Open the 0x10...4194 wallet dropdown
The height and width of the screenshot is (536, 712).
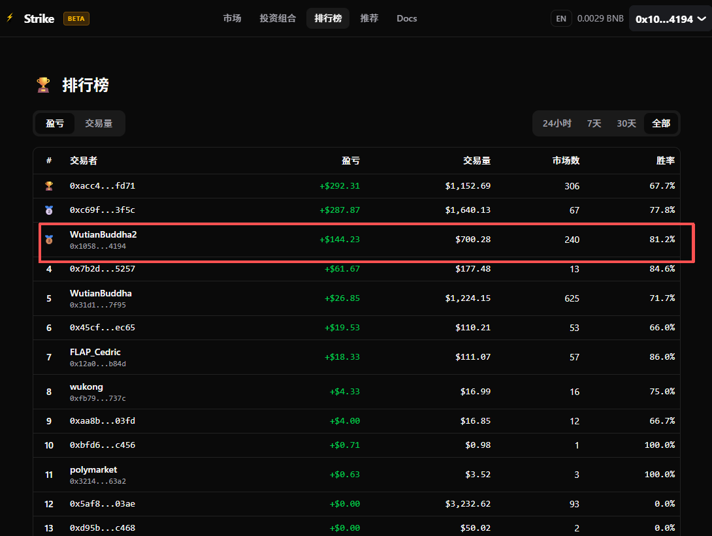(670, 19)
